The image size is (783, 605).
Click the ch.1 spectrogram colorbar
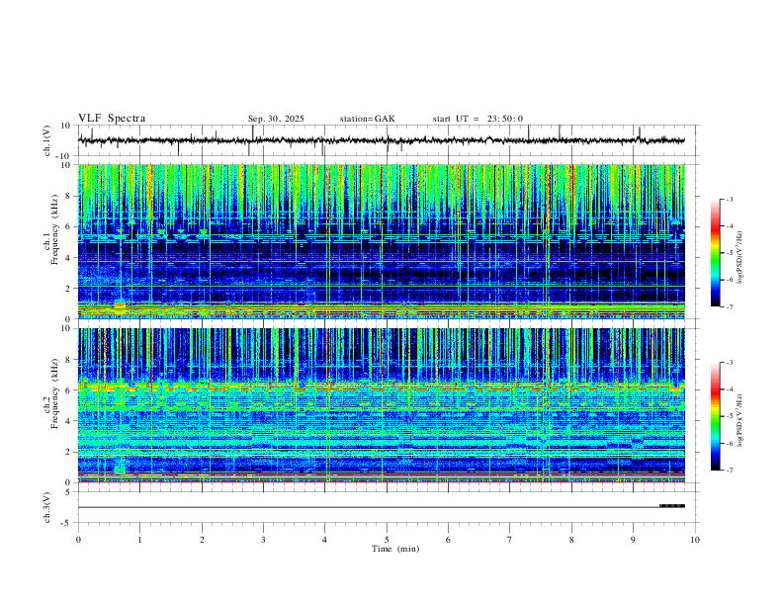715,252
